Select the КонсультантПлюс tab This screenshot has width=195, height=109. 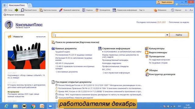[x=17, y=5]
